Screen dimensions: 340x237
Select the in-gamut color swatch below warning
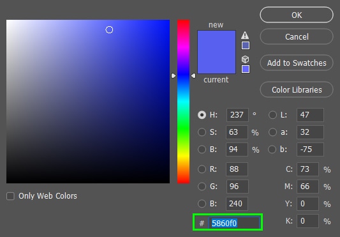(x=246, y=45)
